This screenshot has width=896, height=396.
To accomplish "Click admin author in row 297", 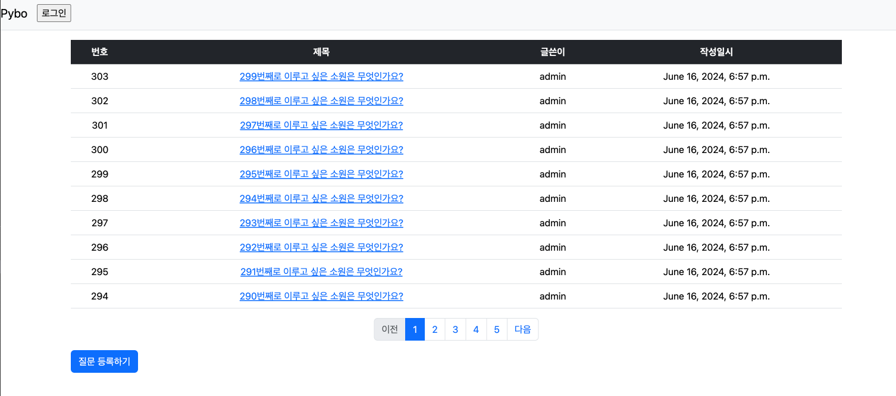I will coord(553,223).
